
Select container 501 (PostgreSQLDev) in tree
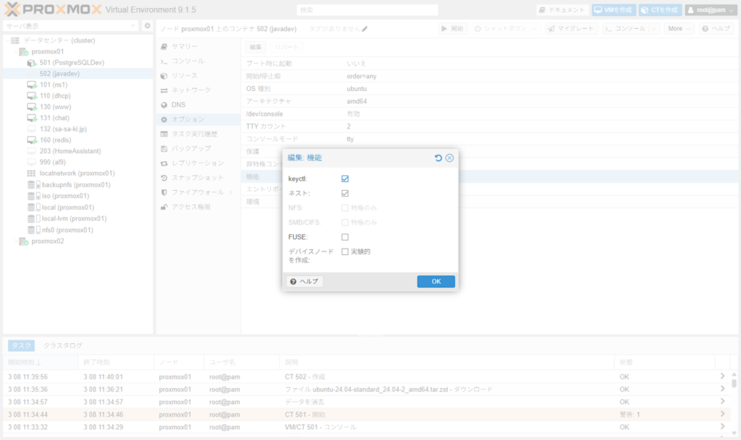[x=72, y=63]
